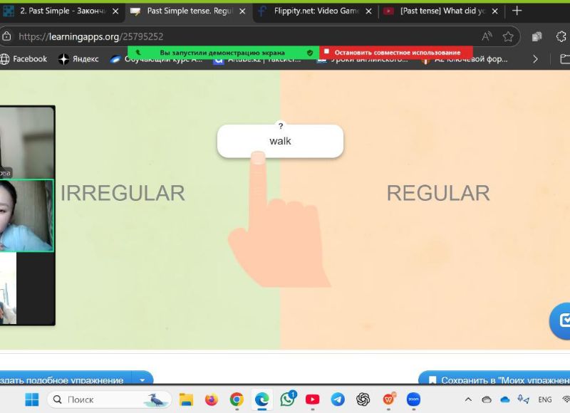Image resolution: width=570 pixels, height=413 pixels.
Task: Click the blue check answers button
Action: pos(562,320)
